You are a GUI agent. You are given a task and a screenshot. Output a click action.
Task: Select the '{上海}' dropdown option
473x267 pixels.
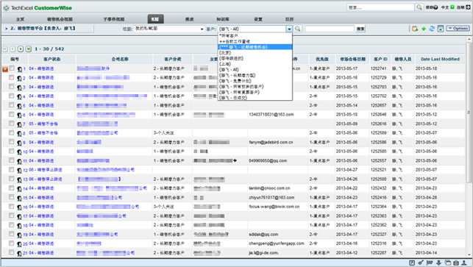pos(255,64)
